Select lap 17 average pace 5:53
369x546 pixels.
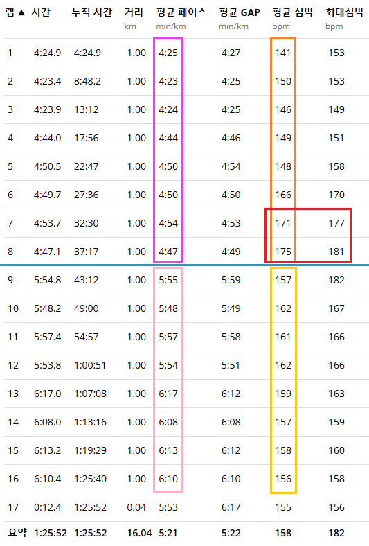click(168, 507)
